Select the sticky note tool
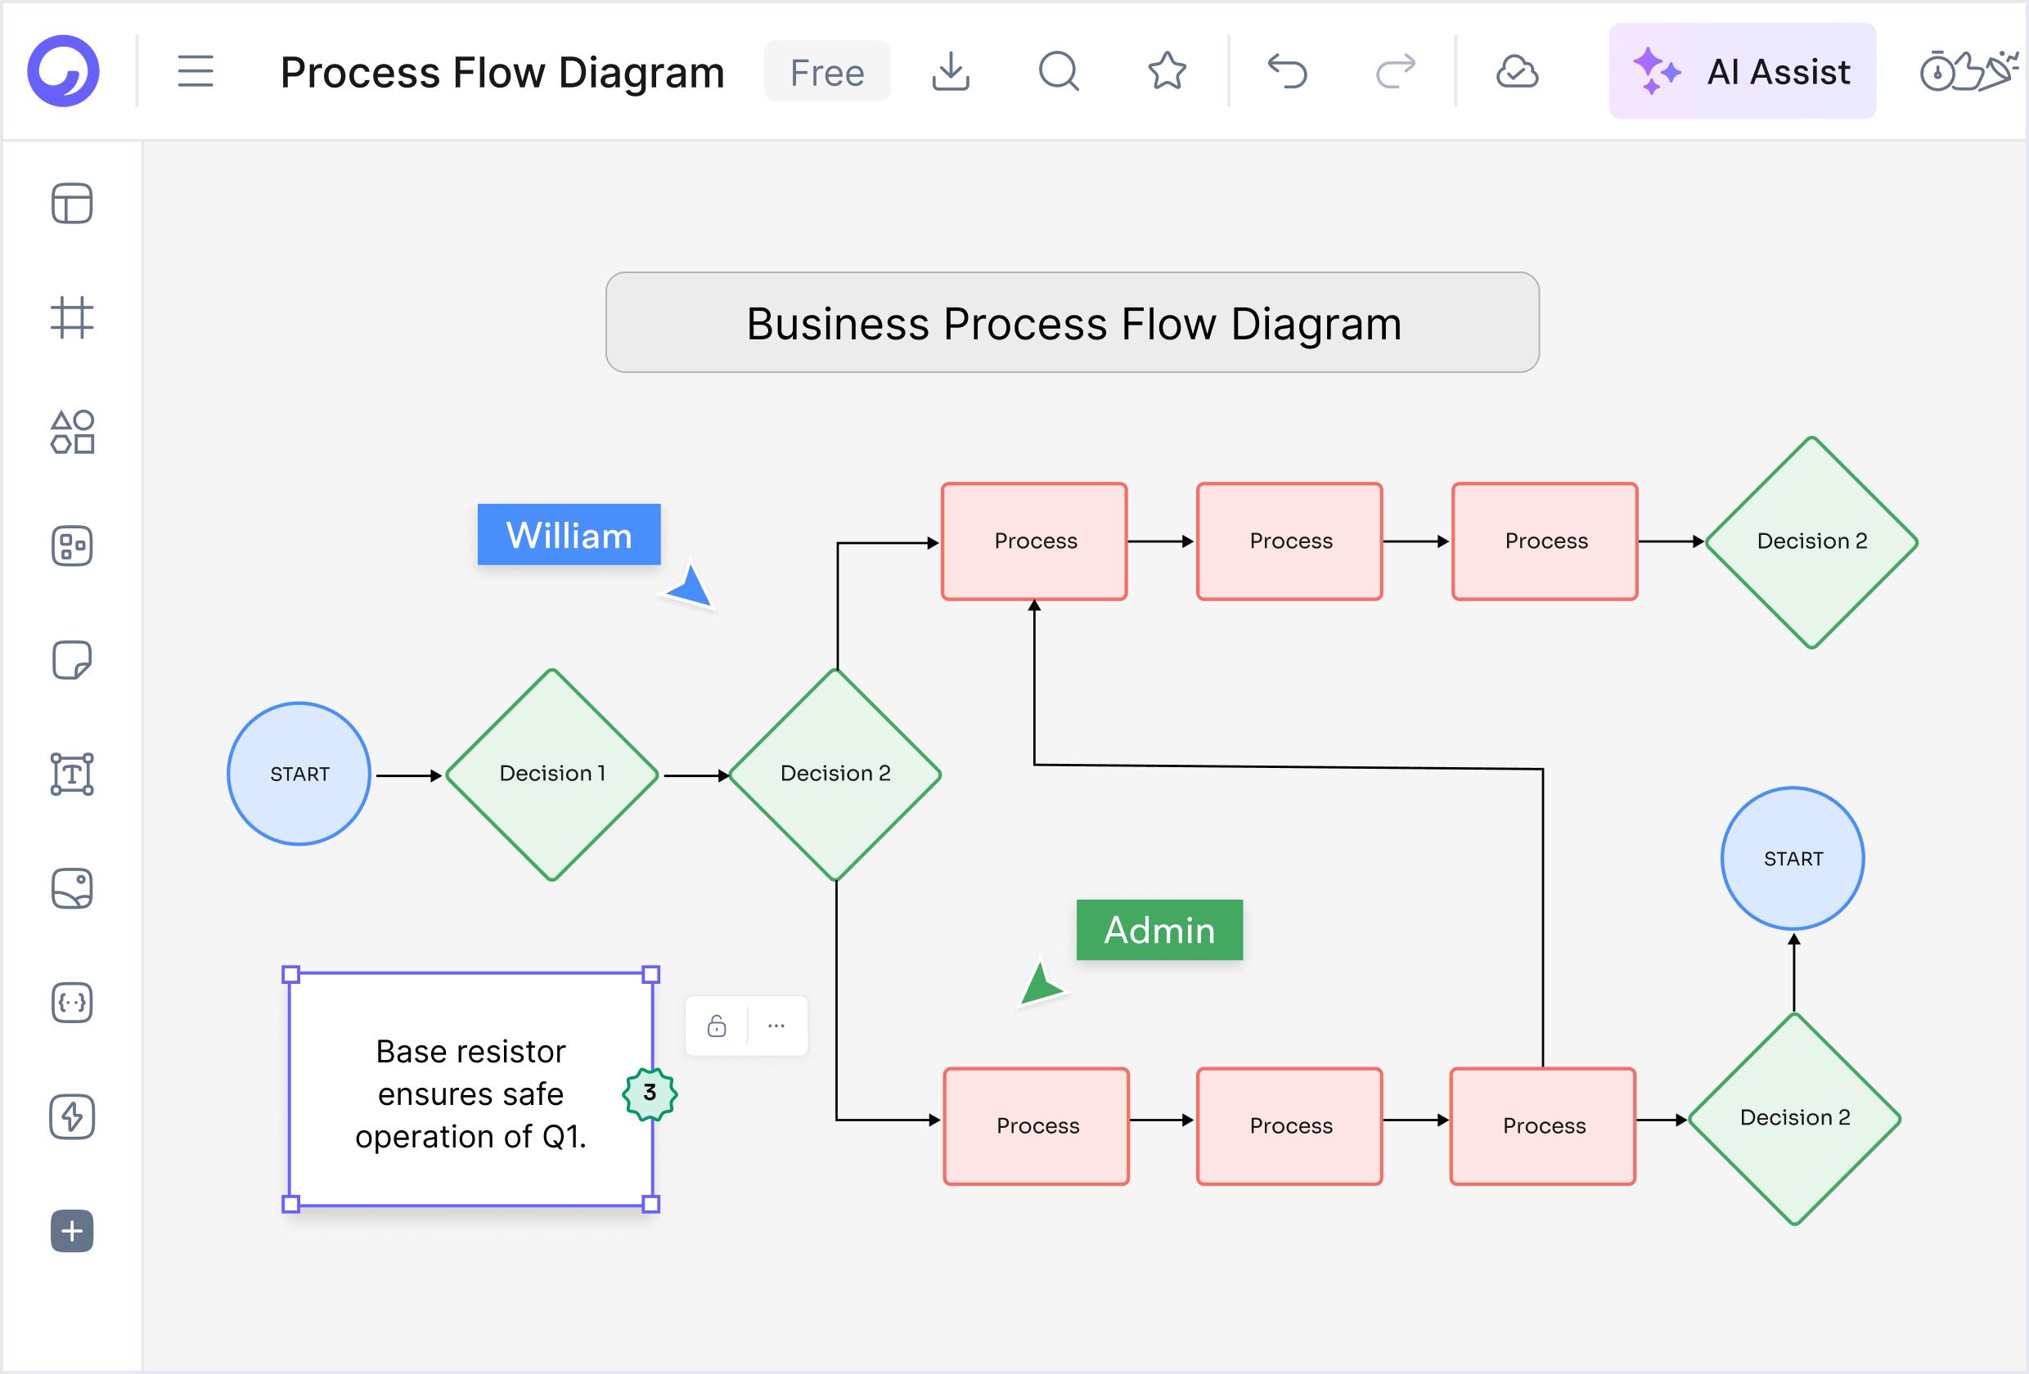Image resolution: width=2029 pixels, height=1374 pixels. click(x=72, y=660)
